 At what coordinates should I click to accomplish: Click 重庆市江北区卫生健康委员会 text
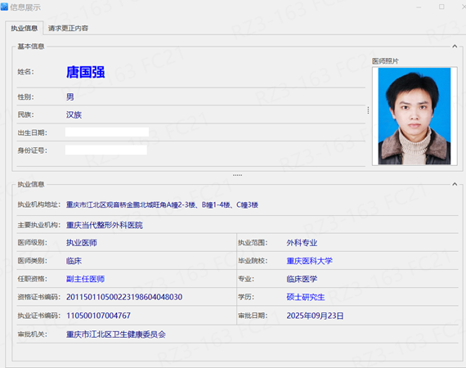116,334
